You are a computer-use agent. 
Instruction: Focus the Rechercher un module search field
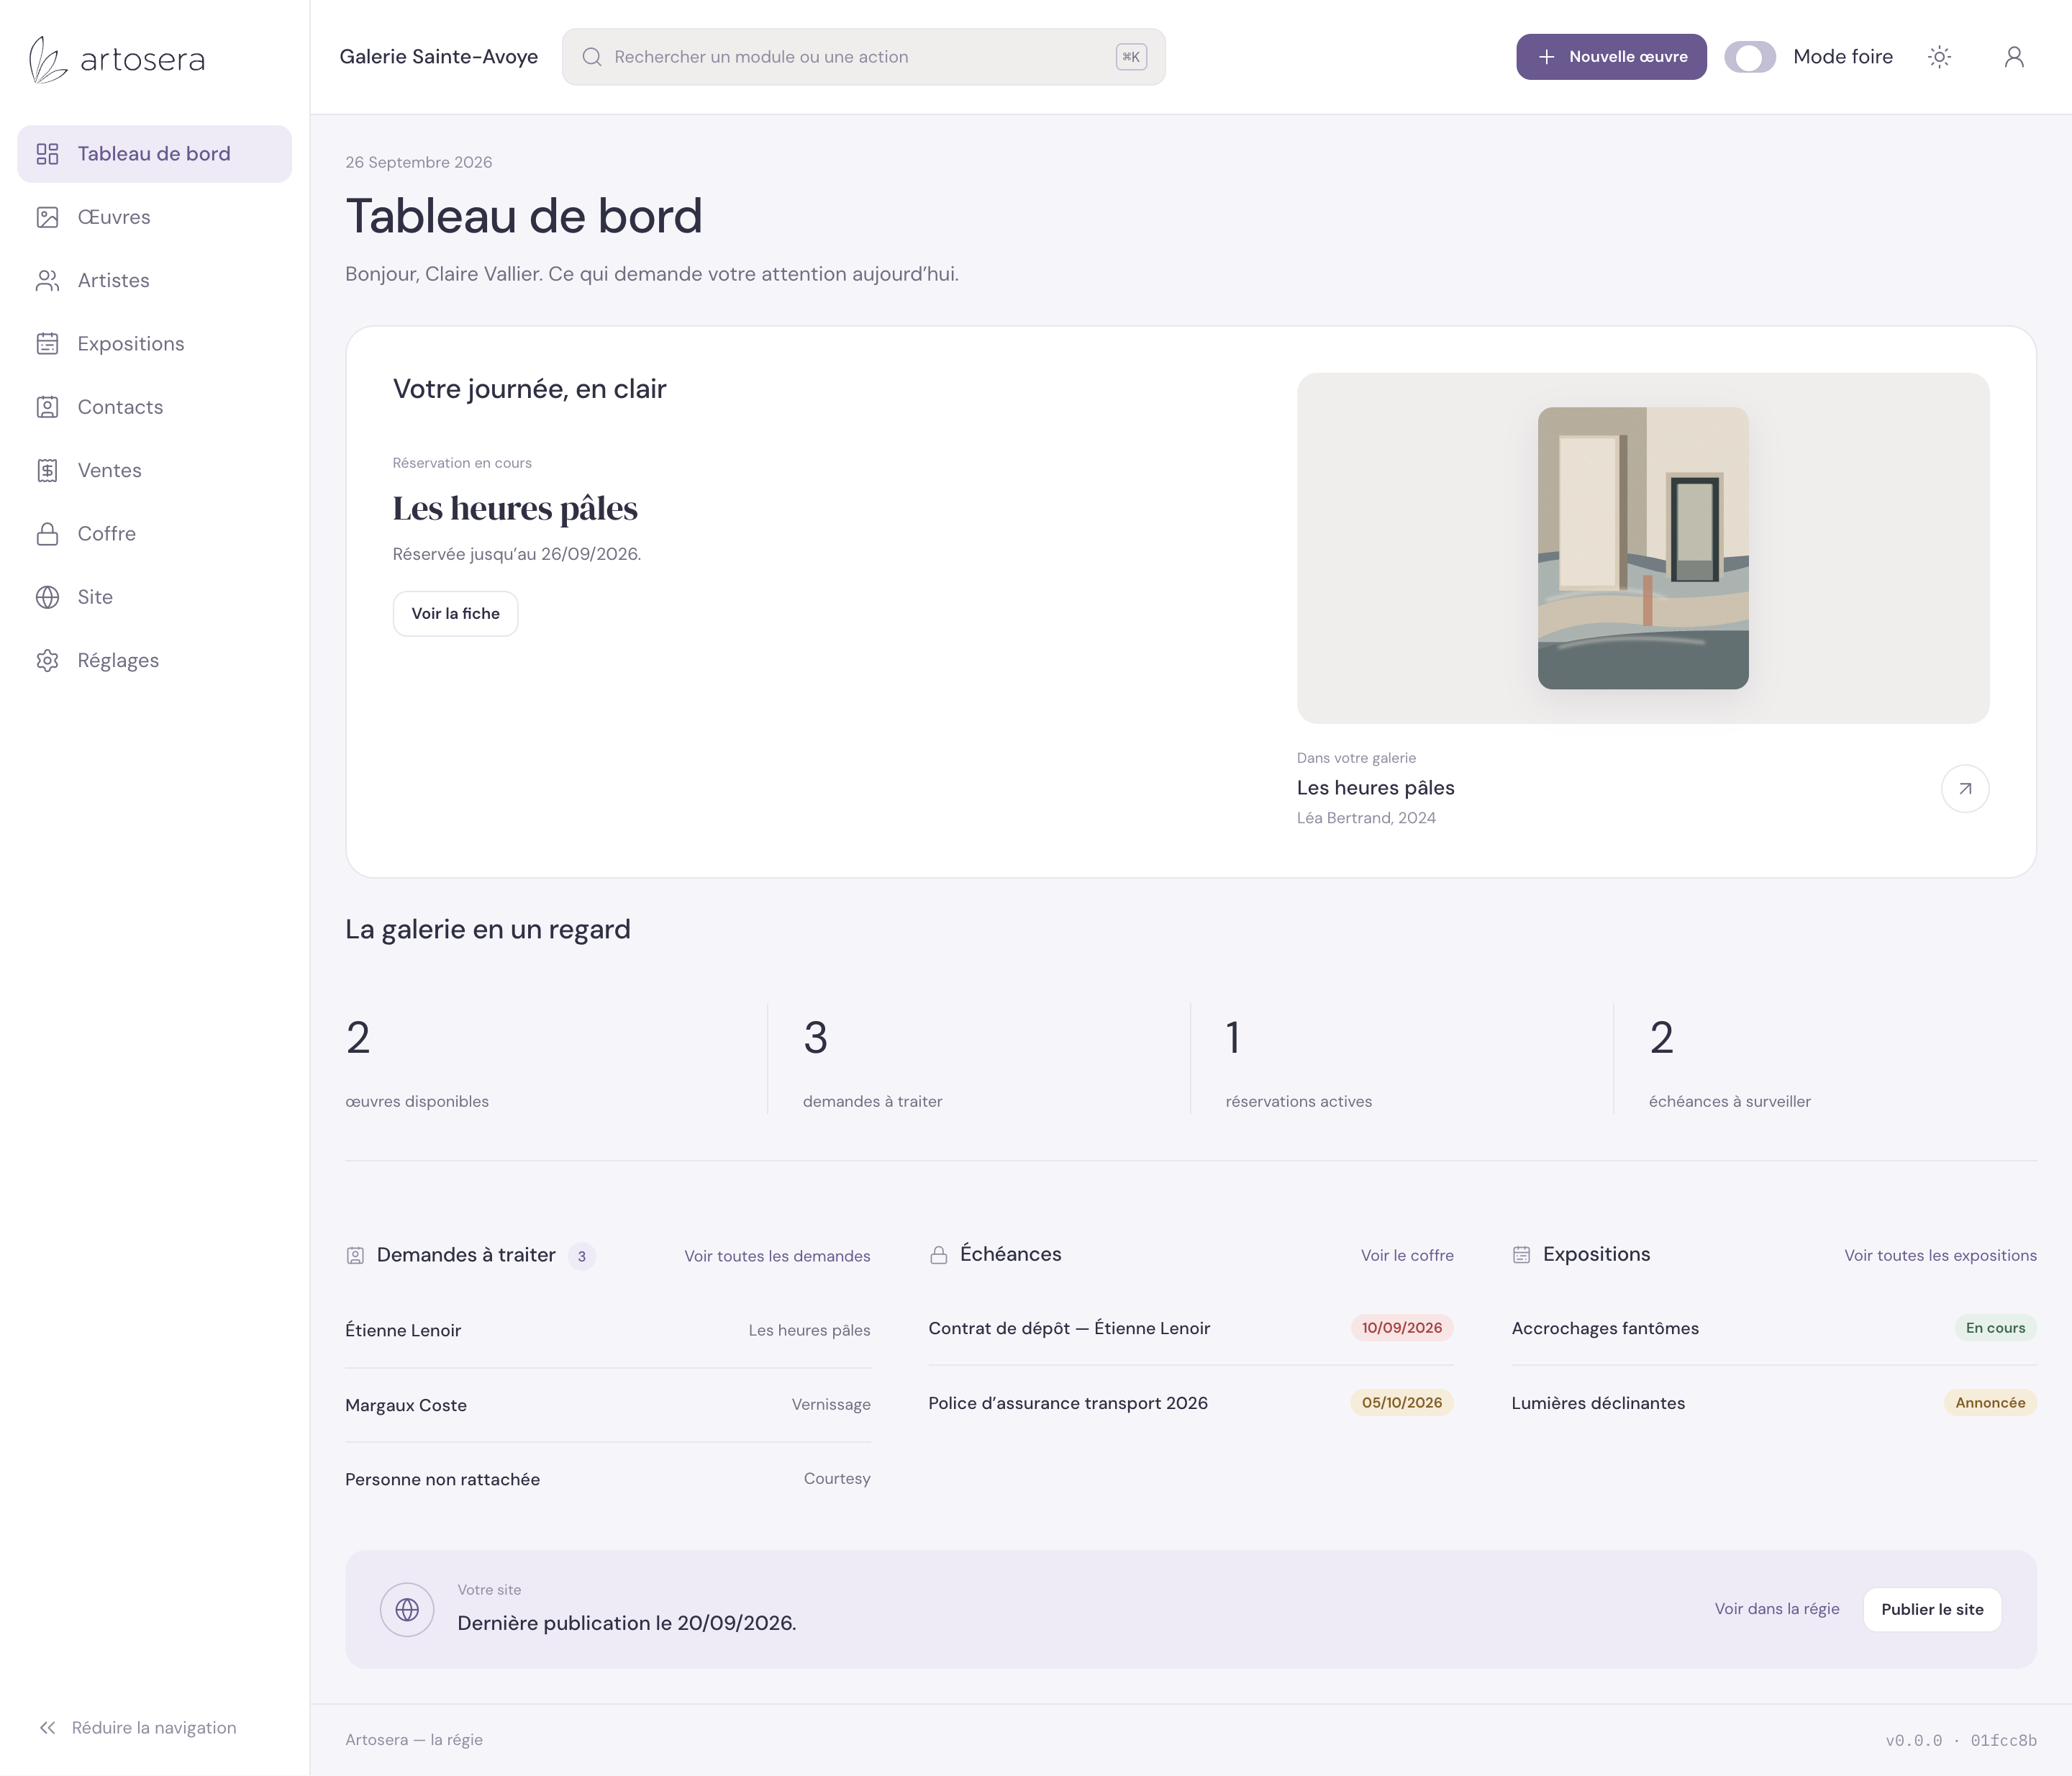863,57
